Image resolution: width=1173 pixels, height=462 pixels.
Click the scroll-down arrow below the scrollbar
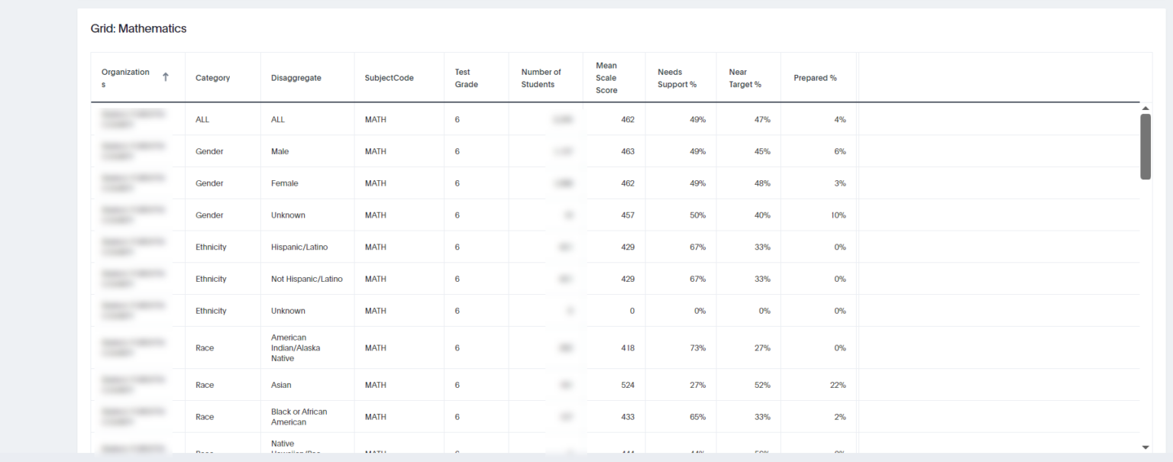click(1145, 447)
